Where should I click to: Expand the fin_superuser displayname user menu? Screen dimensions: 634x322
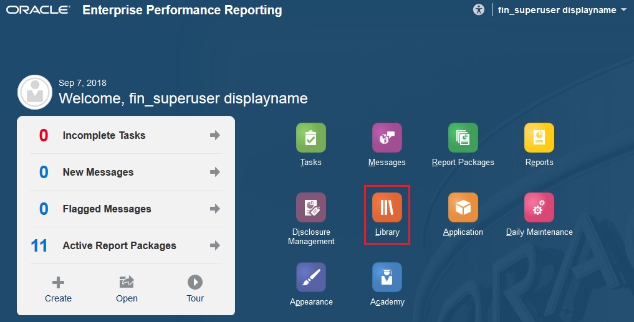click(623, 11)
